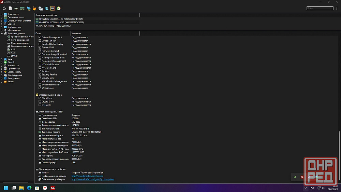Image resolution: width=341 pixels, height=192 pixels.
Task: Click the Refresh icon in the toolbar
Action: [4, 8]
